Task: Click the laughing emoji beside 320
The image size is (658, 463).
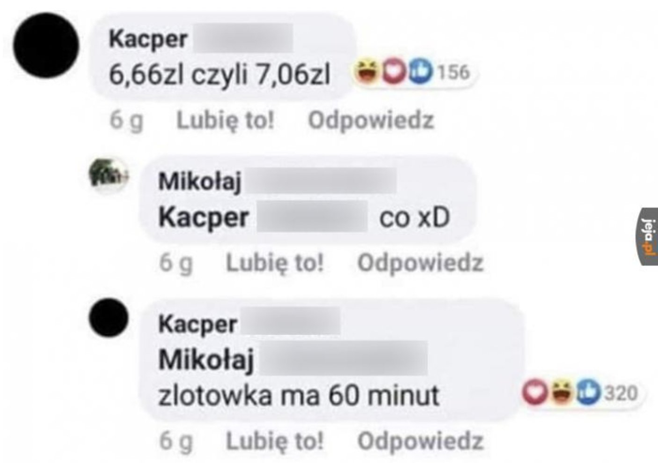Action: (x=560, y=392)
